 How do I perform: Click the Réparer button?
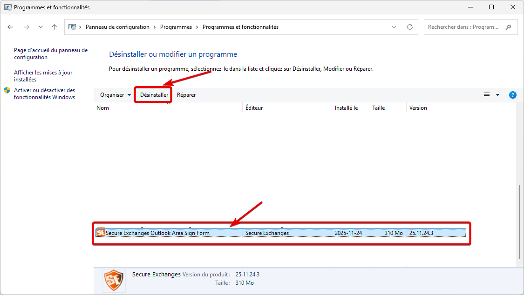[186, 95]
